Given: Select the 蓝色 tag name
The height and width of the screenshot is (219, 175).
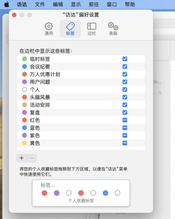Looking at the screenshot, I should click(35, 128).
